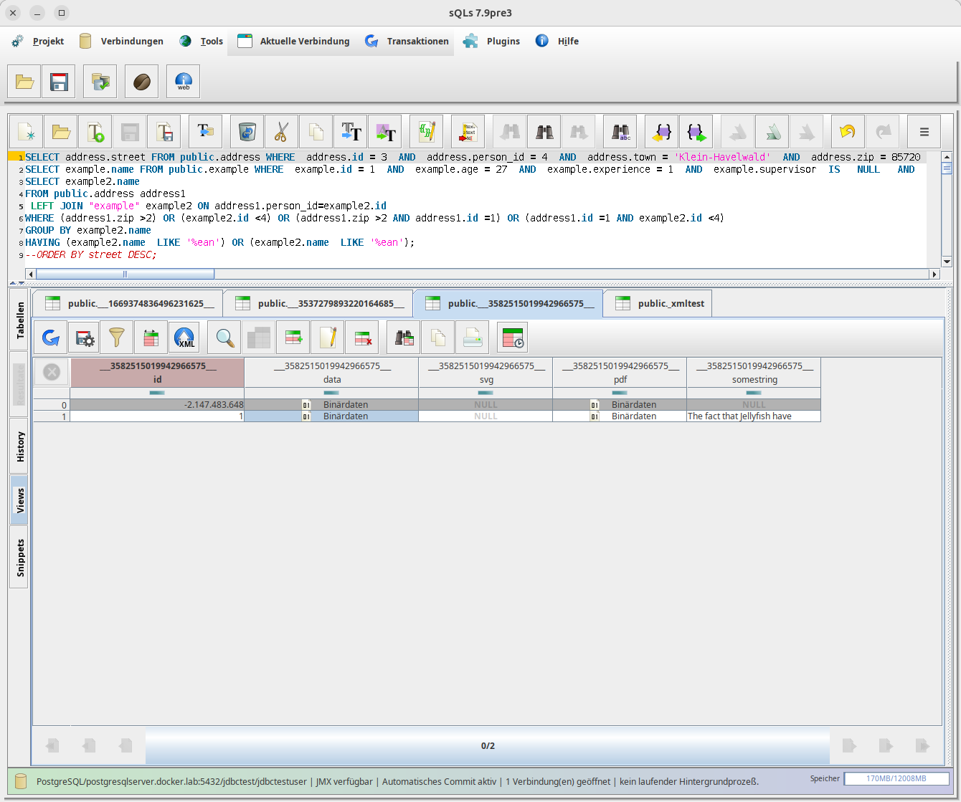Select the Views side tab
The height and width of the screenshot is (802, 961).
click(x=19, y=500)
